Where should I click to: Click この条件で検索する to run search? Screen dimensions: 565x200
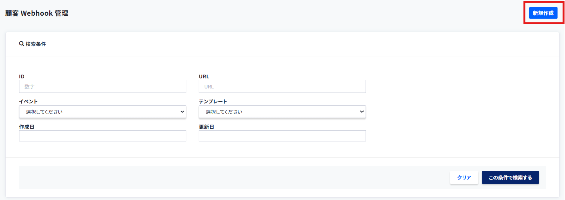click(510, 178)
